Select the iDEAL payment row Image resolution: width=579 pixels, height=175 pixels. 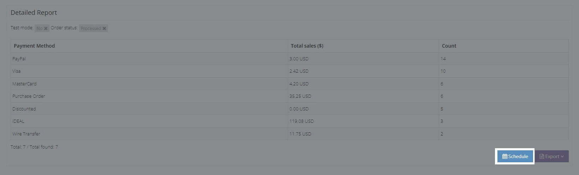pyautogui.click(x=18, y=121)
